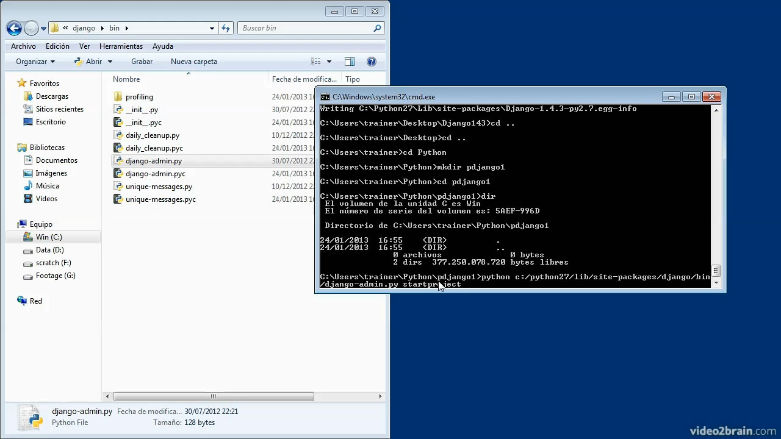This screenshot has width=781, height=439.
Task: Open Escritorio in navigation pane
Action: pos(51,122)
